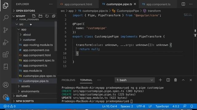This screenshot has height=110, width=197.
Task: Open app.component.spec.ts in explorer
Action: click(x=34, y=61)
